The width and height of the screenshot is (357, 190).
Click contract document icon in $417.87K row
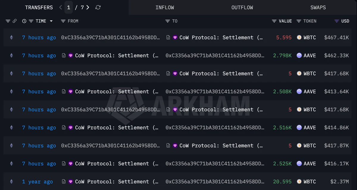[x=168, y=146]
